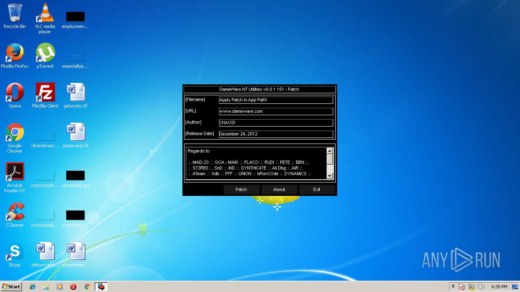The image size is (520, 292).
Task: Open the About dialog button
Action: coord(279,189)
